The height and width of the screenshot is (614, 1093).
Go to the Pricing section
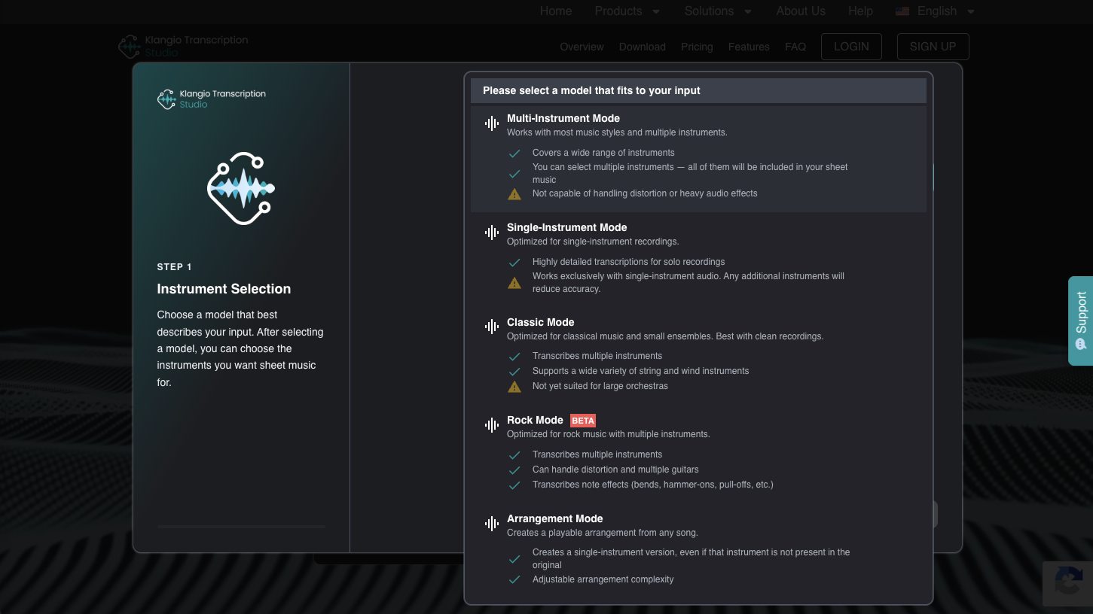(697, 47)
